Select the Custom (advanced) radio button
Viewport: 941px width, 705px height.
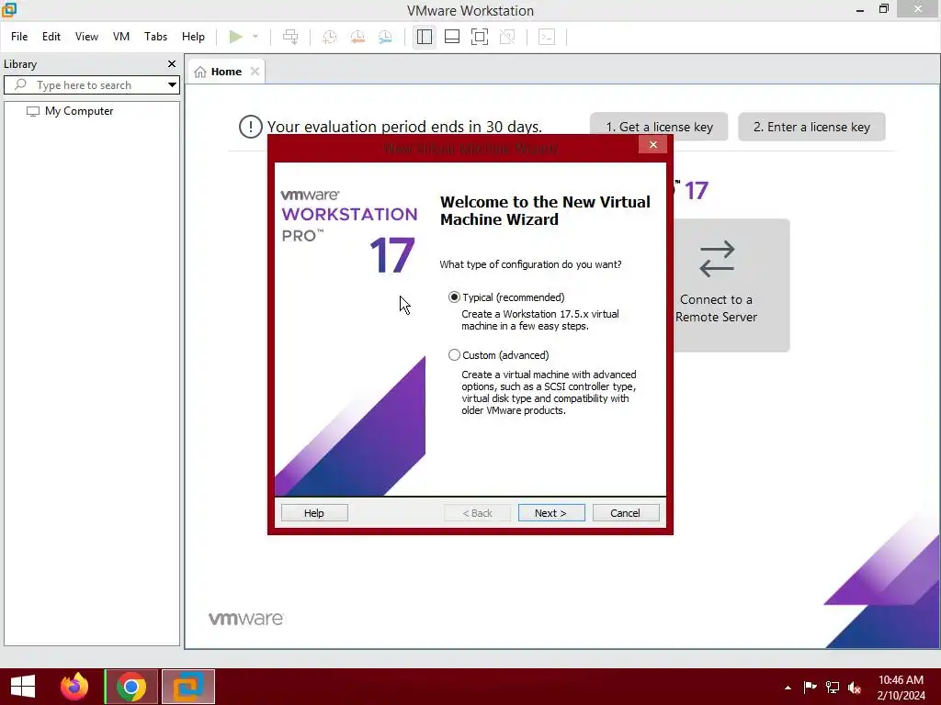(454, 355)
